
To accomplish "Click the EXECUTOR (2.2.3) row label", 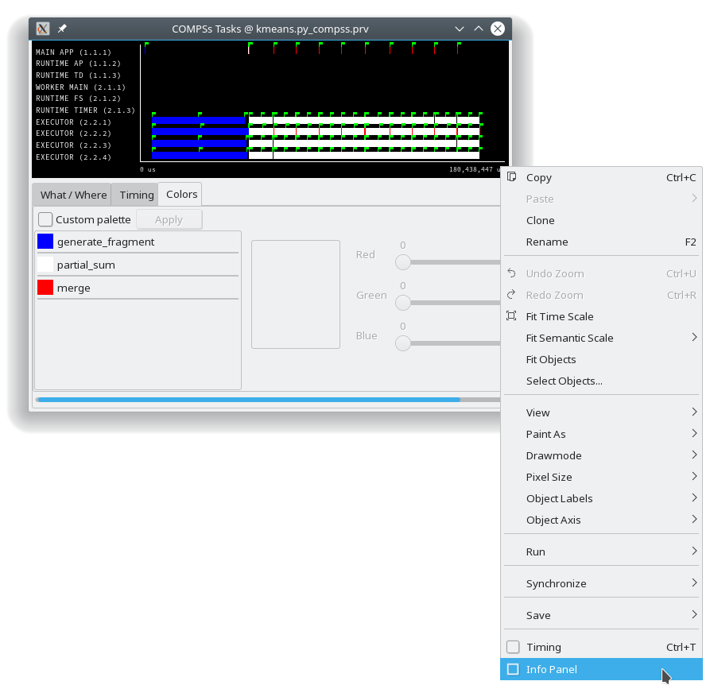I will tap(73, 145).
